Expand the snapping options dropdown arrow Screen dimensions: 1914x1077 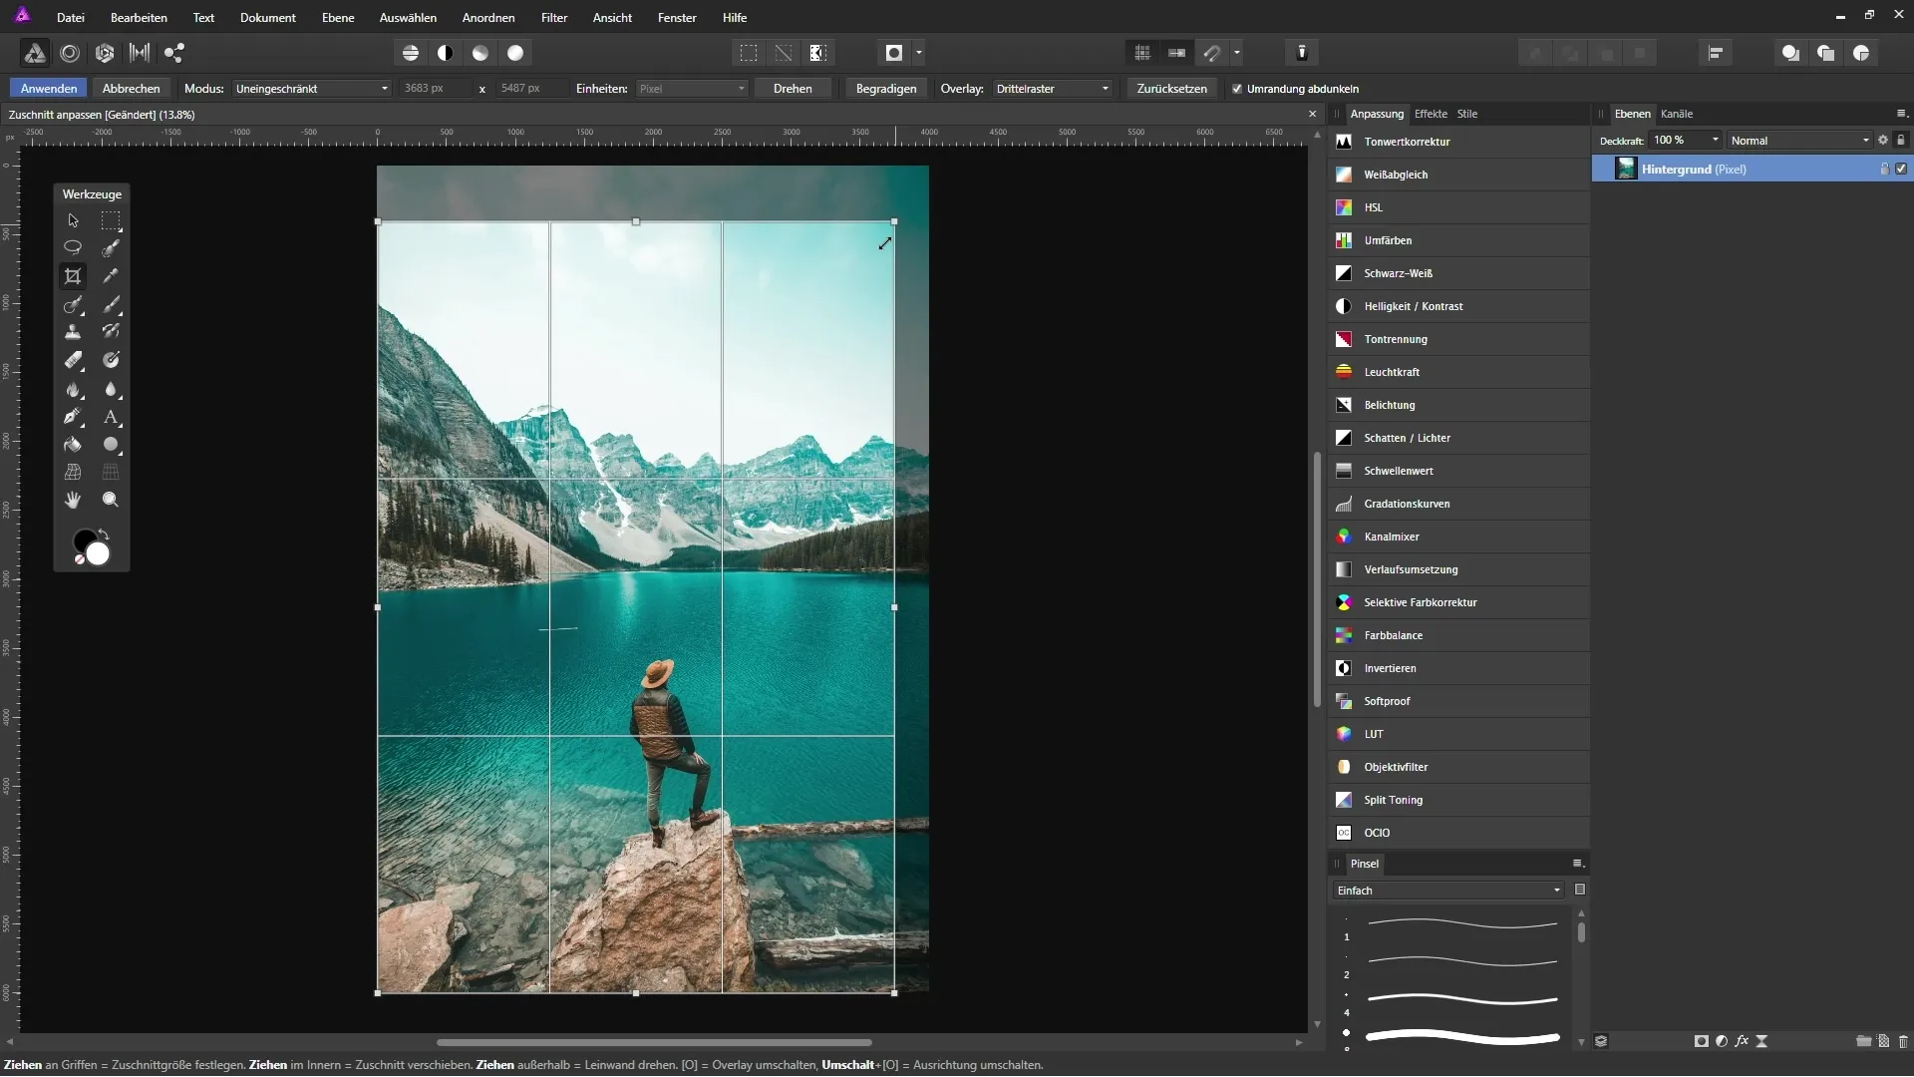(1237, 53)
